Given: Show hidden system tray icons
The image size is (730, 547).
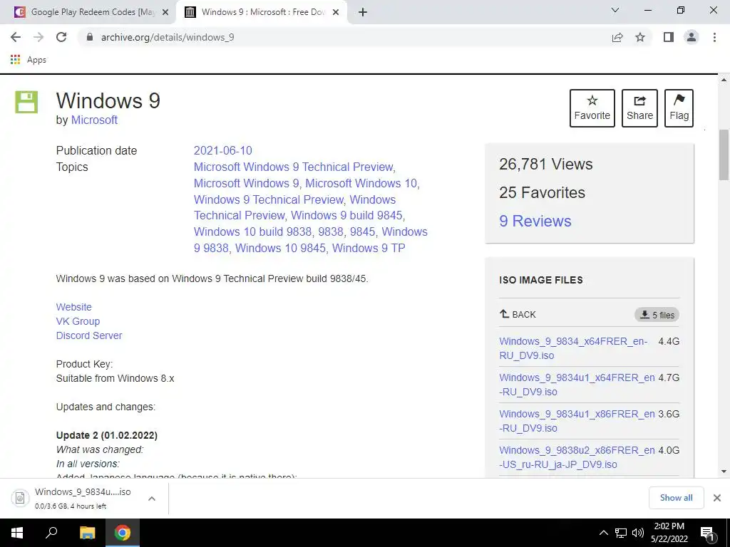Looking at the screenshot, I should 603,533.
